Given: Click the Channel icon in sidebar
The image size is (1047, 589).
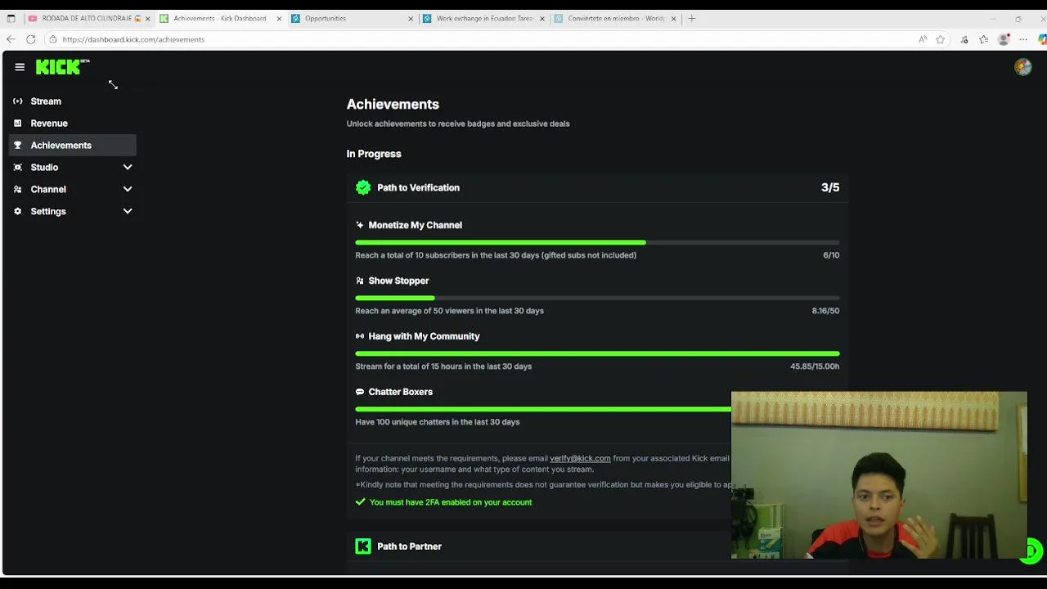Looking at the screenshot, I should point(18,190).
